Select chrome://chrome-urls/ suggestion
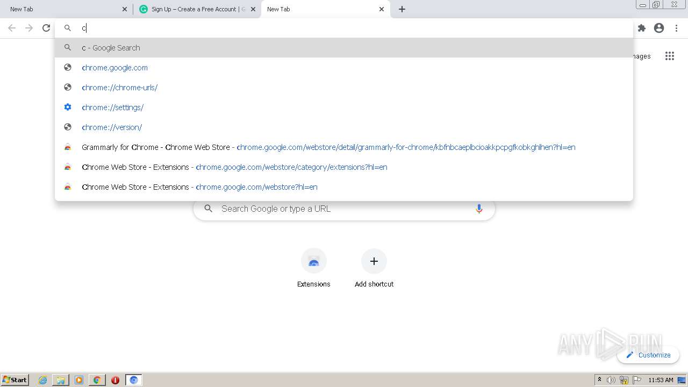 (x=344, y=87)
